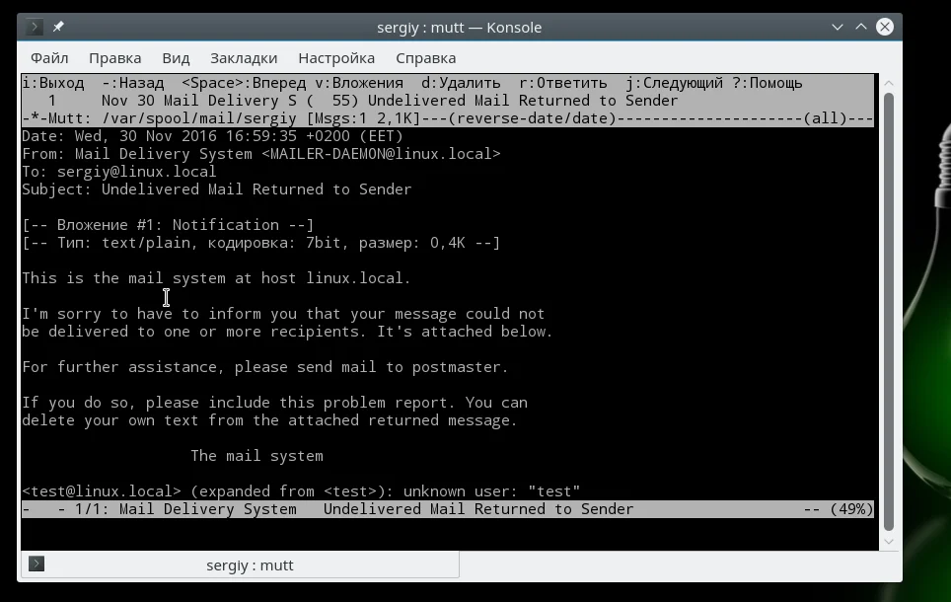Select the sergiy : mutt tab
The width and height of the screenshot is (951, 602).
click(241, 564)
